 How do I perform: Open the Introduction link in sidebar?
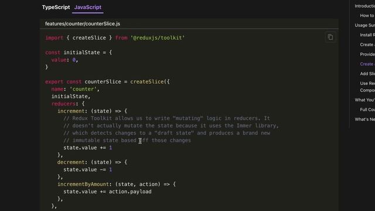point(364,6)
